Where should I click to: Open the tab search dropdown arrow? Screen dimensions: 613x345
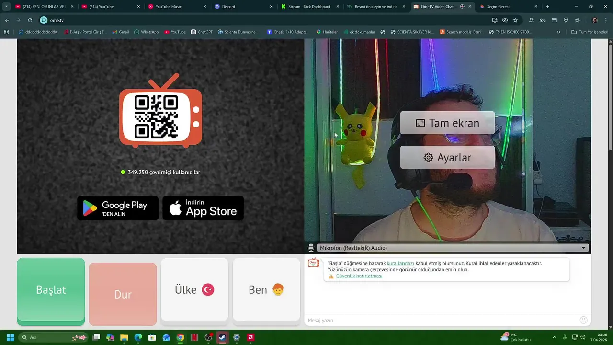6,7
